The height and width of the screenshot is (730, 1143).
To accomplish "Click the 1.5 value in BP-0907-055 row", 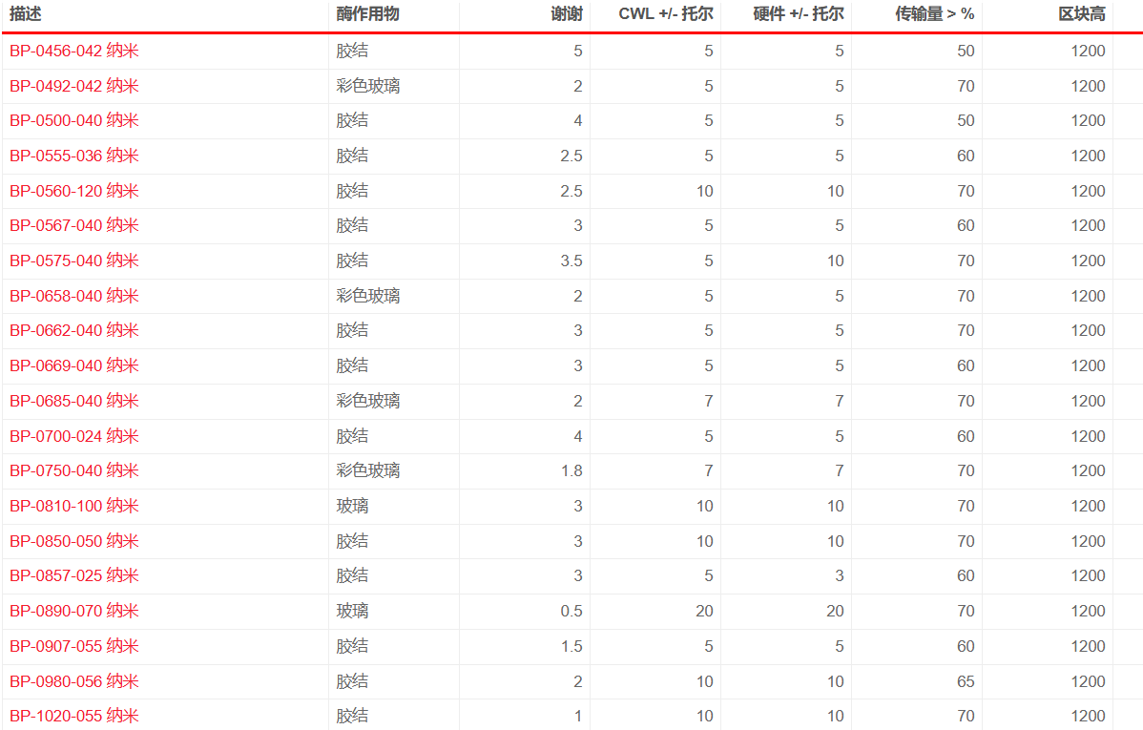I will (571, 646).
